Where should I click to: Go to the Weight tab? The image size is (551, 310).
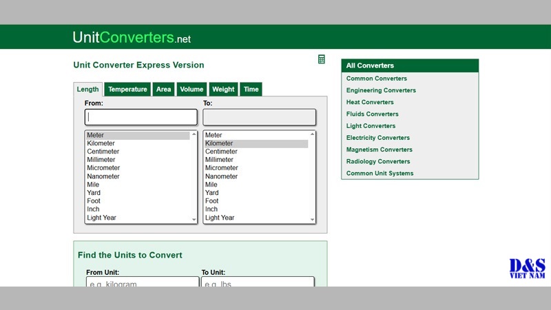point(223,90)
